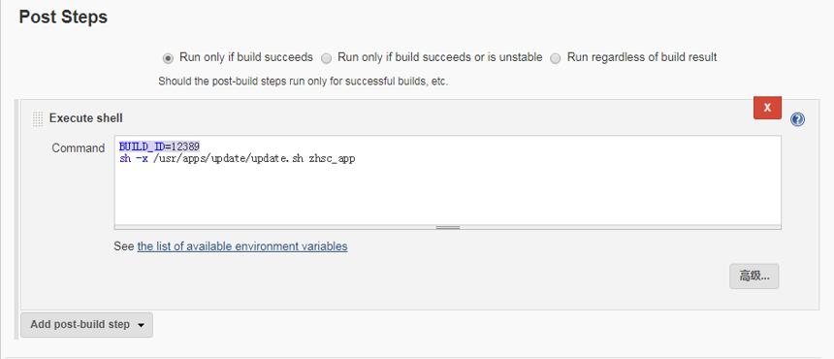This screenshot has width=834, height=359.
Task: Click the caret arrow on Add post-build step
Action: [141, 325]
